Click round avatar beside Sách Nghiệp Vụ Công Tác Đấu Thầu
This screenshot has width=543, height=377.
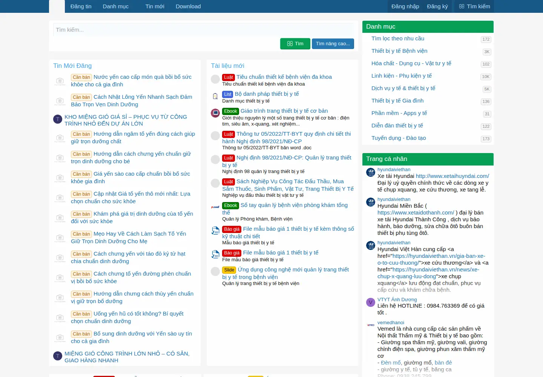point(215,184)
